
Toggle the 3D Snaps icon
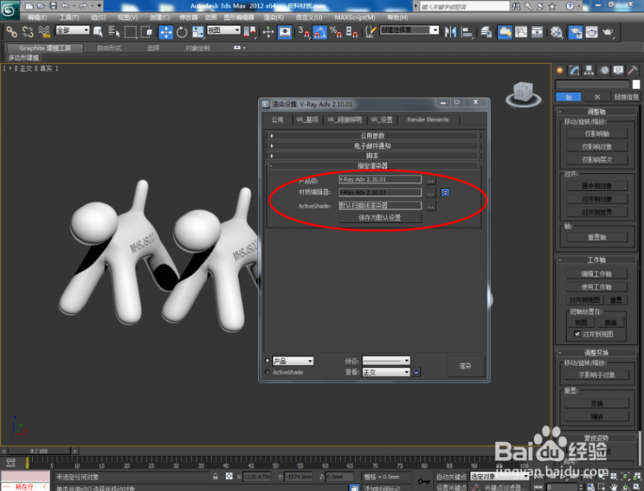click(303, 32)
